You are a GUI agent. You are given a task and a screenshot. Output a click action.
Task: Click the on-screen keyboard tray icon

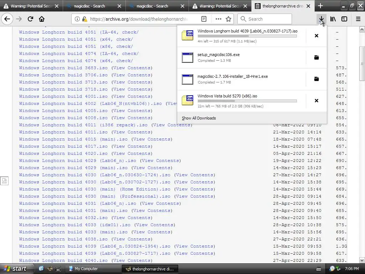(x=319, y=269)
